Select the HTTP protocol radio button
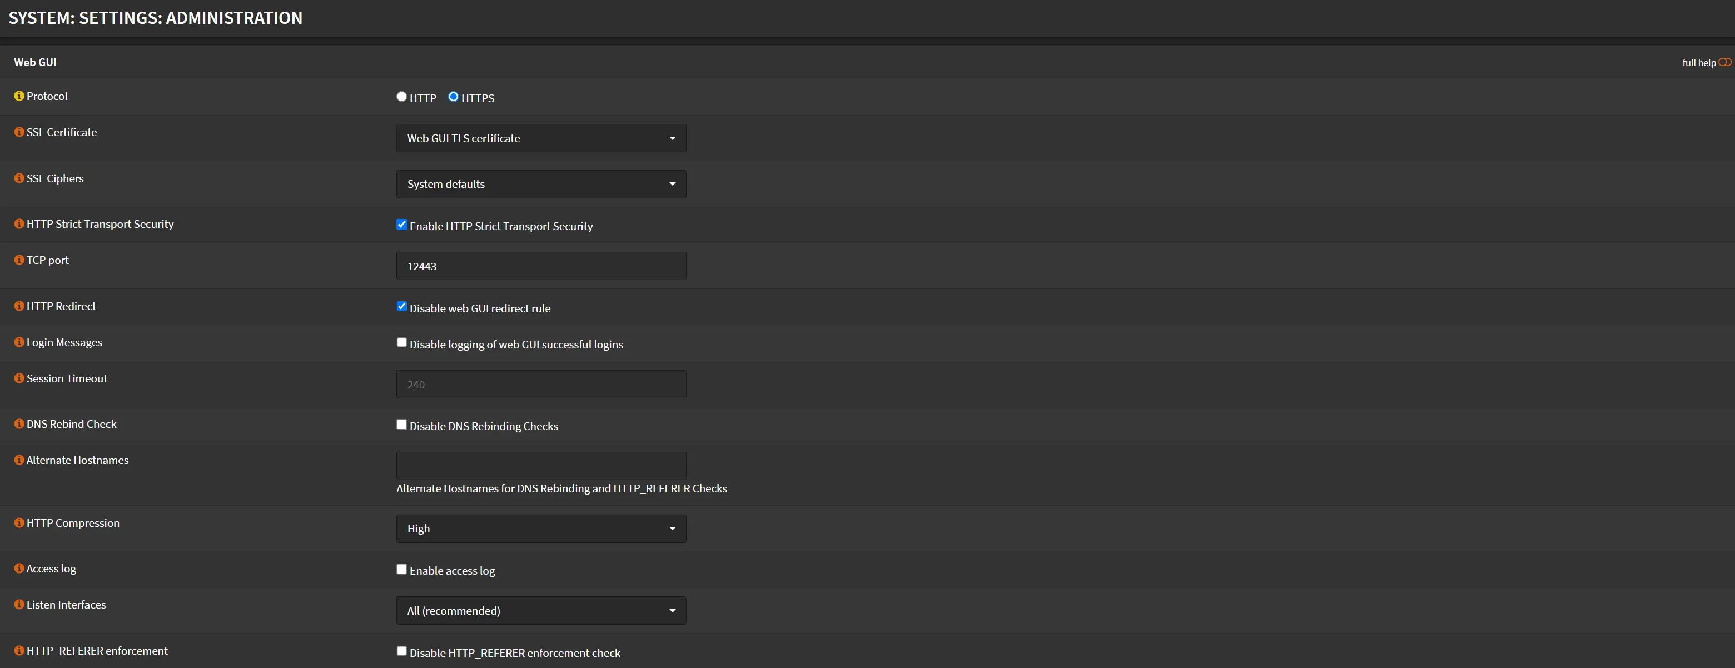 pyautogui.click(x=401, y=96)
